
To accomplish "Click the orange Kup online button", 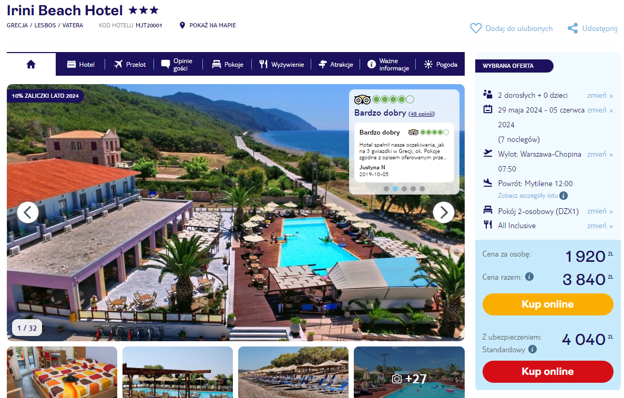I will (x=548, y=304).
